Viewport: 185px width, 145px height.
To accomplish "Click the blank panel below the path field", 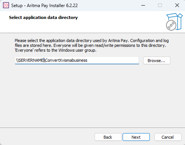I will pos(92,96).
